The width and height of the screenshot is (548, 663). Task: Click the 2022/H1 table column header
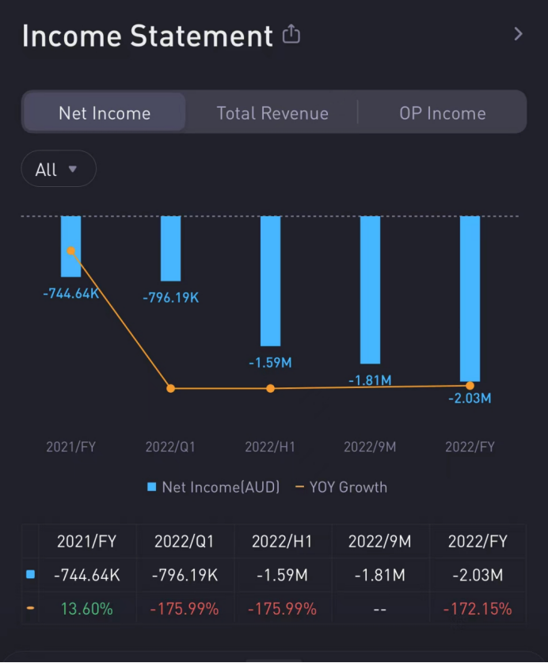pos(282,541)
